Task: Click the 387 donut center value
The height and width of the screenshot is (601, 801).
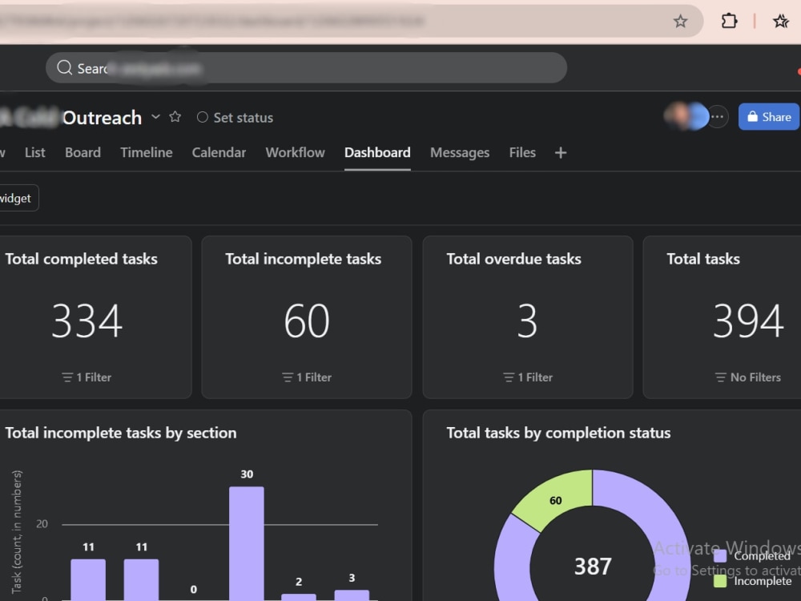Action: tap(593, 567)
